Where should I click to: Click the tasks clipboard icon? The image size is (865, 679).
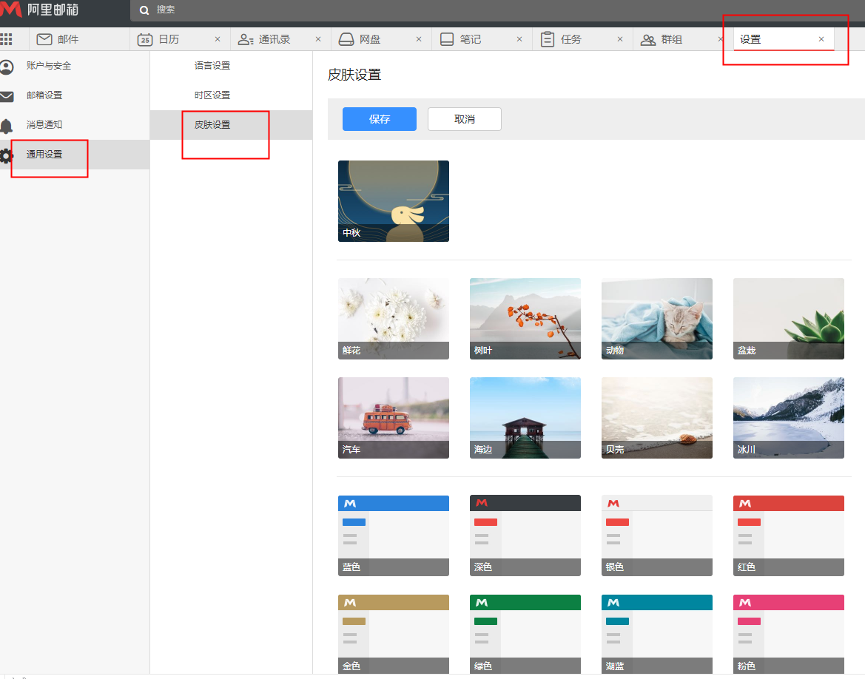pos(548,39)
